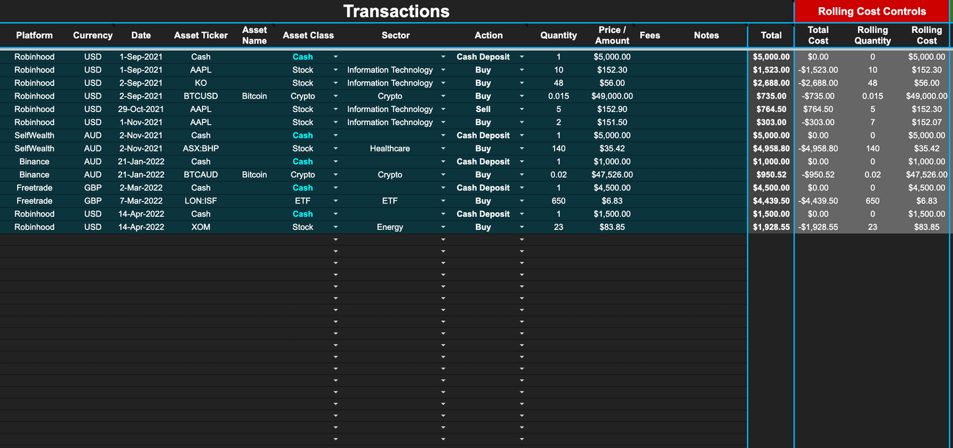The image size is (953, 448).
Task: Select the cyan Cash asset class on the SelfWealth row
Action: [x=303, y=135]
